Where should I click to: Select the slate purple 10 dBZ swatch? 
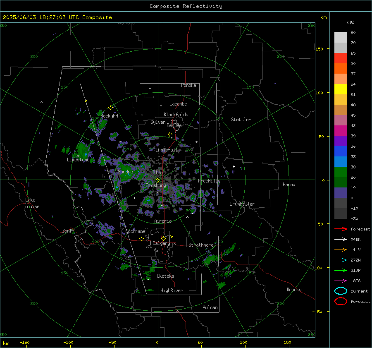point(341,192)
